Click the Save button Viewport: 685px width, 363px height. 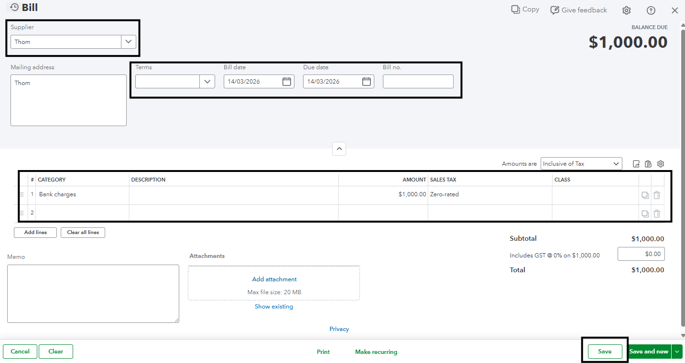click(605, 352)
